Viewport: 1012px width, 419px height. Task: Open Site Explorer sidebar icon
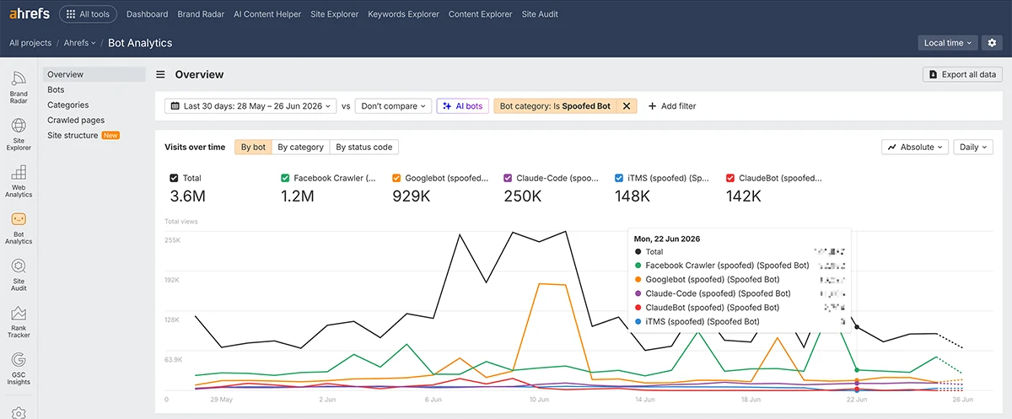pos(19,134)
